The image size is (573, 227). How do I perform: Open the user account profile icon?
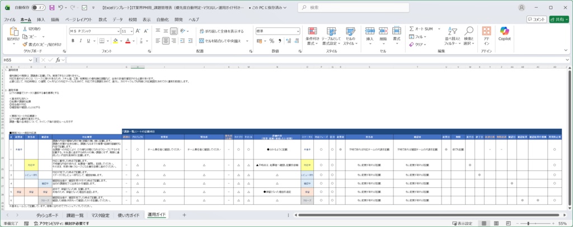click(522, 7)
